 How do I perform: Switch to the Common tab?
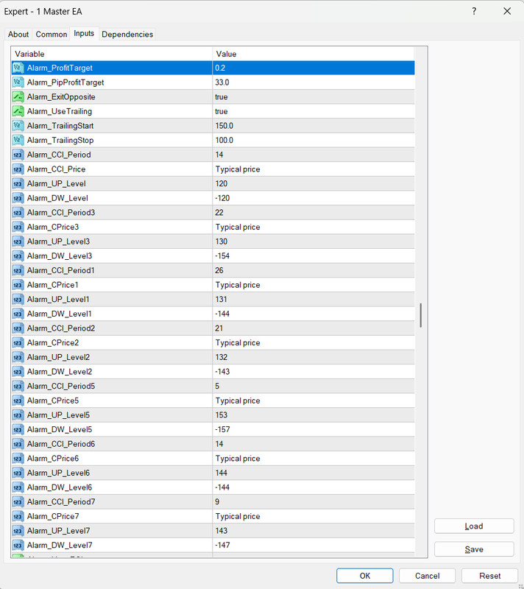(x=52, y=34)
